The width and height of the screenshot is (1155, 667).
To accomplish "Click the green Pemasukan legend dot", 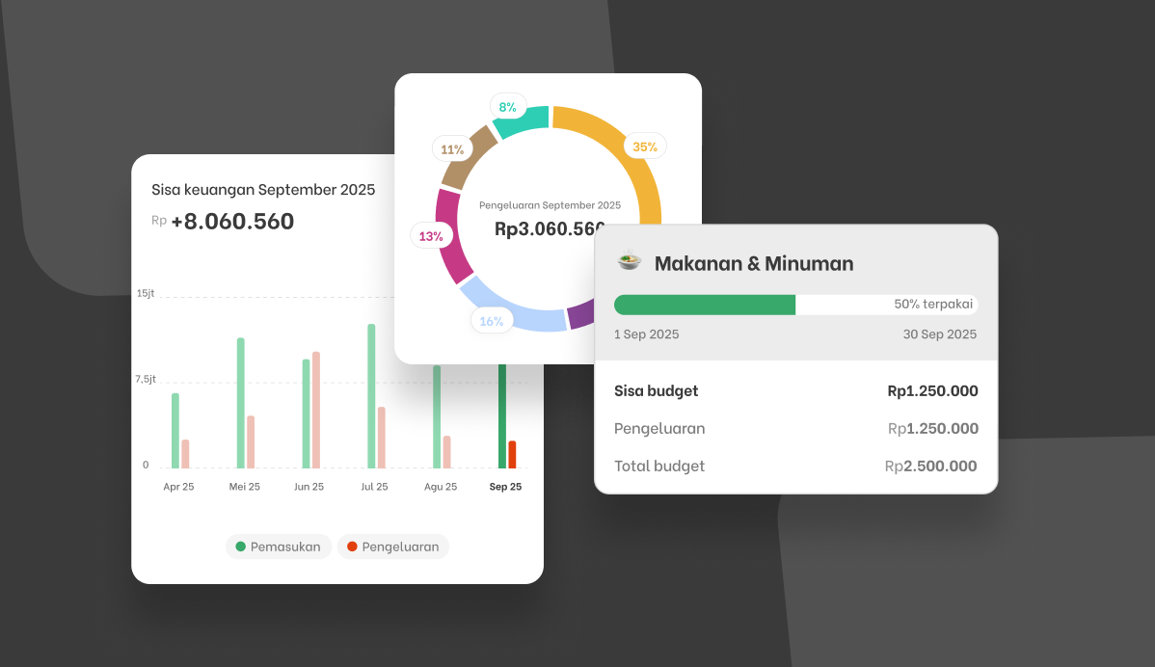I will (x=240, y=547).
